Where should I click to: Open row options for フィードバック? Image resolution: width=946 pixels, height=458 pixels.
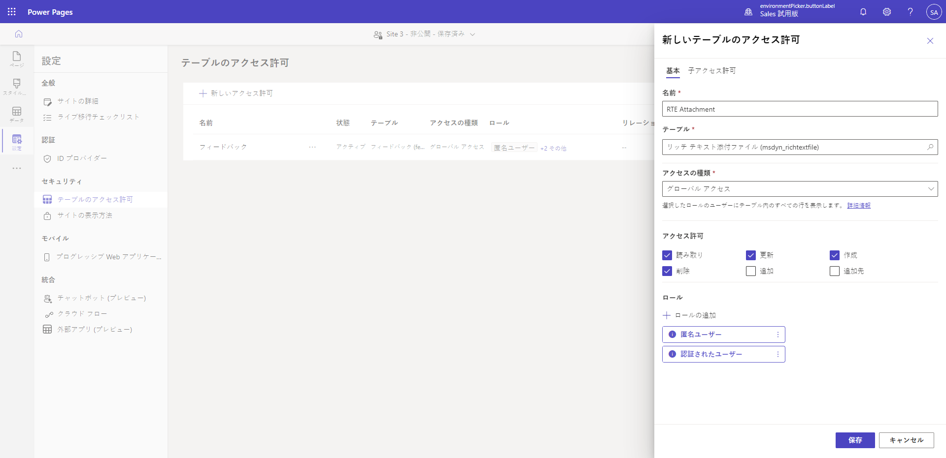pyautogui.click(x=312, y=147)
